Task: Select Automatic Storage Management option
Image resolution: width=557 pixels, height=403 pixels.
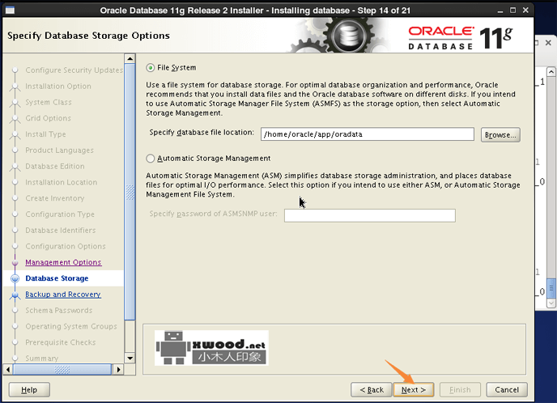Action: (x=150, y=159)
